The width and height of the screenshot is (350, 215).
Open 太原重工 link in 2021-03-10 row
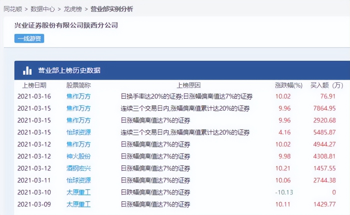point(78,192)
